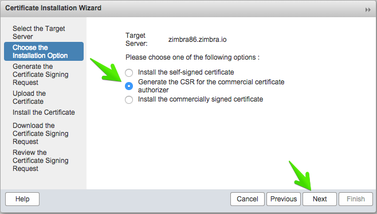Pick Install the commercially signed certificate radio button
This screenshot has height=214, width=377.
pos(129,100)
